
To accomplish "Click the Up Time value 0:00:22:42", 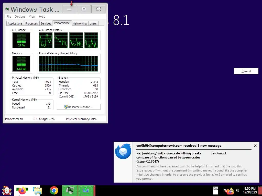I will pos(91,93).
